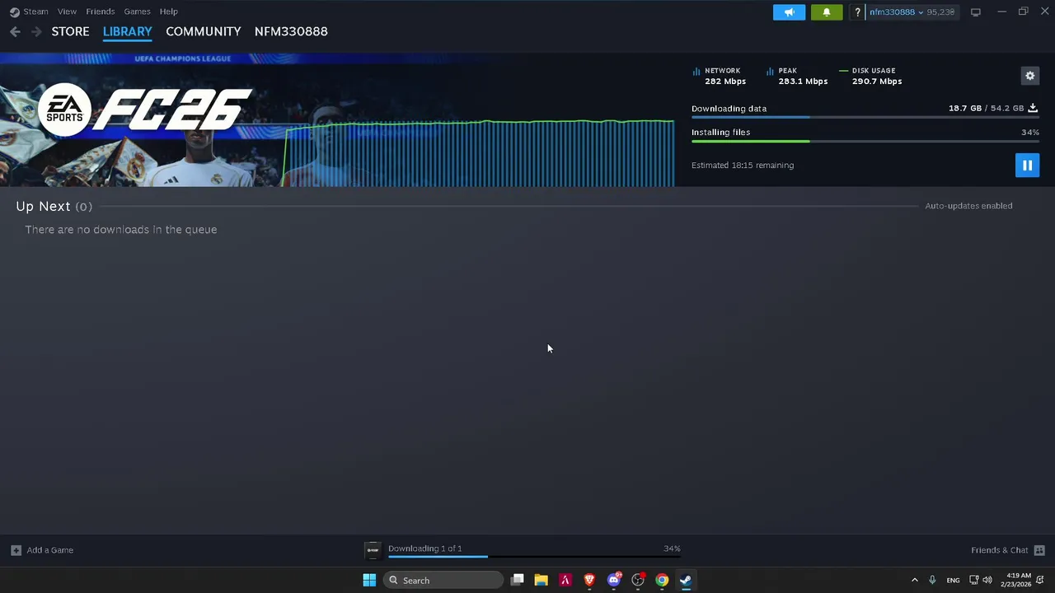1055x593 pixels.
Task: Open the Games menu
Action: pos(137,12)
